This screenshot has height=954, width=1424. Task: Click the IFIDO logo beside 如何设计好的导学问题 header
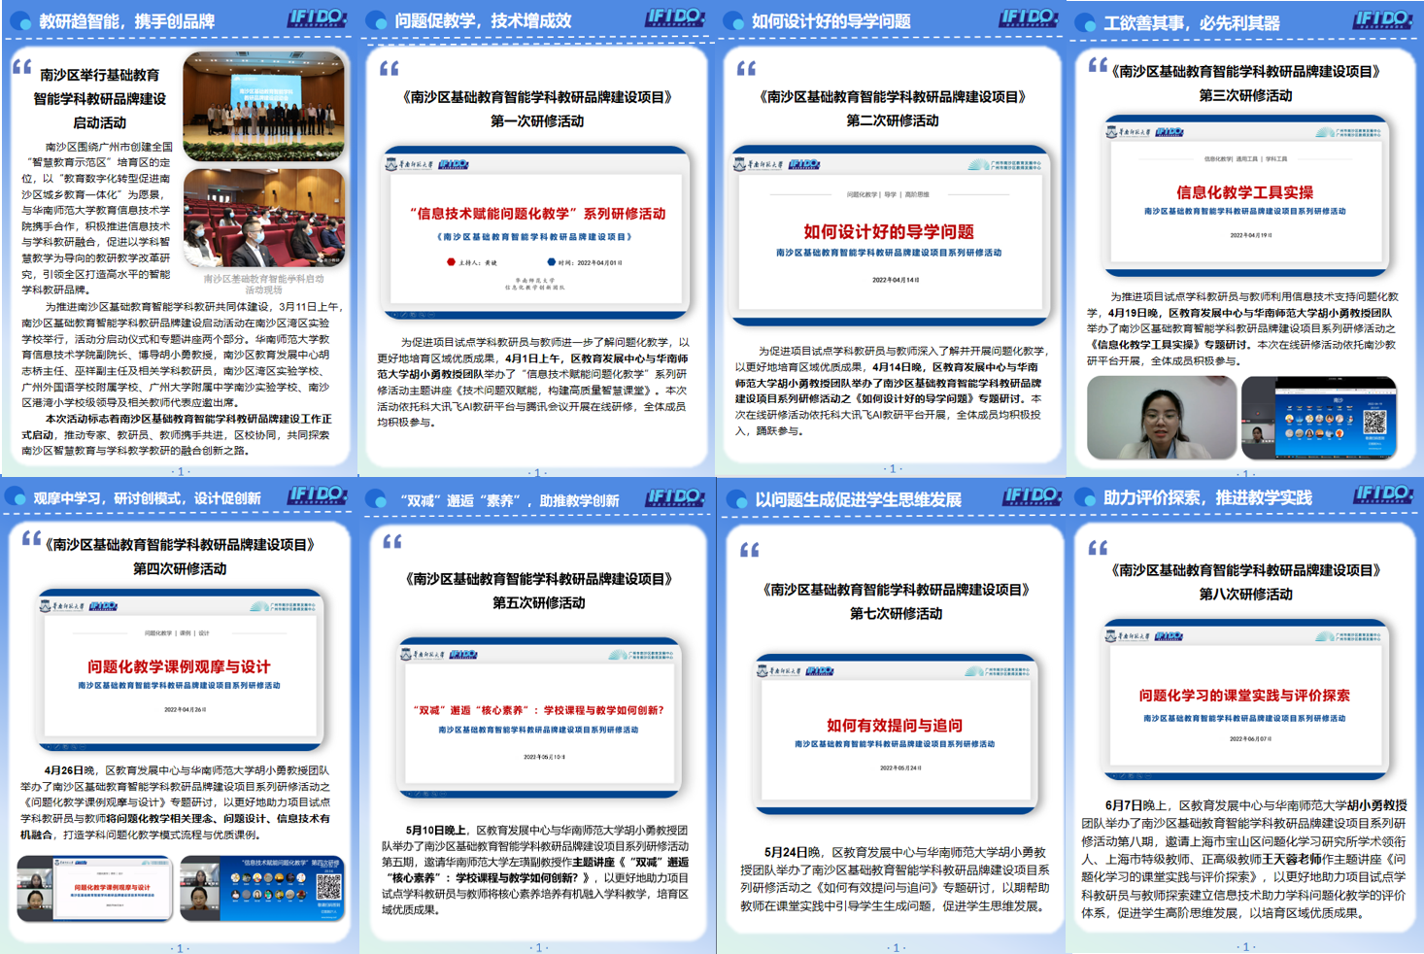pyautogui.click(x=1029, y=18)
